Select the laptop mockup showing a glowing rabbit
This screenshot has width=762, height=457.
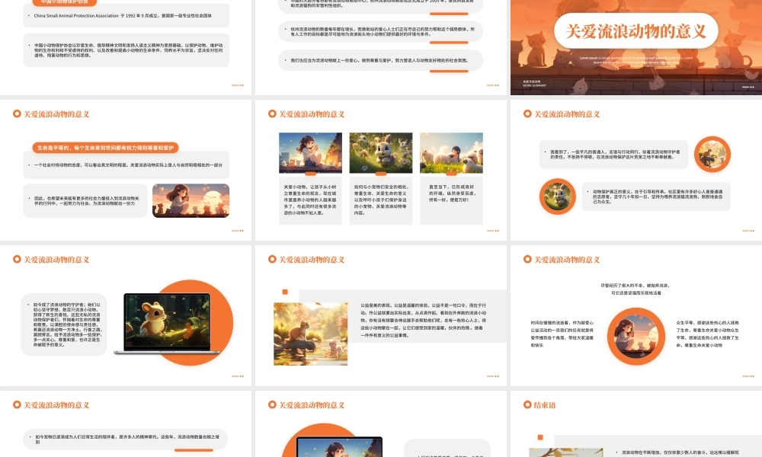pos(167,323)
